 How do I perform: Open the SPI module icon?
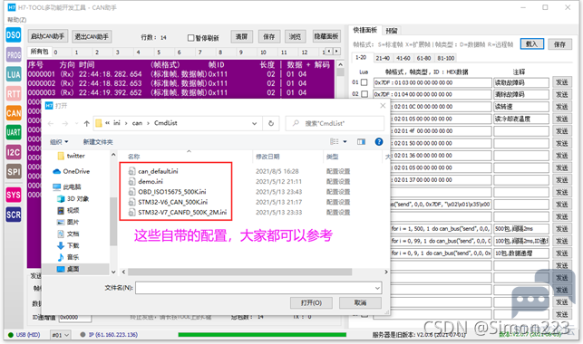[14, 171]
